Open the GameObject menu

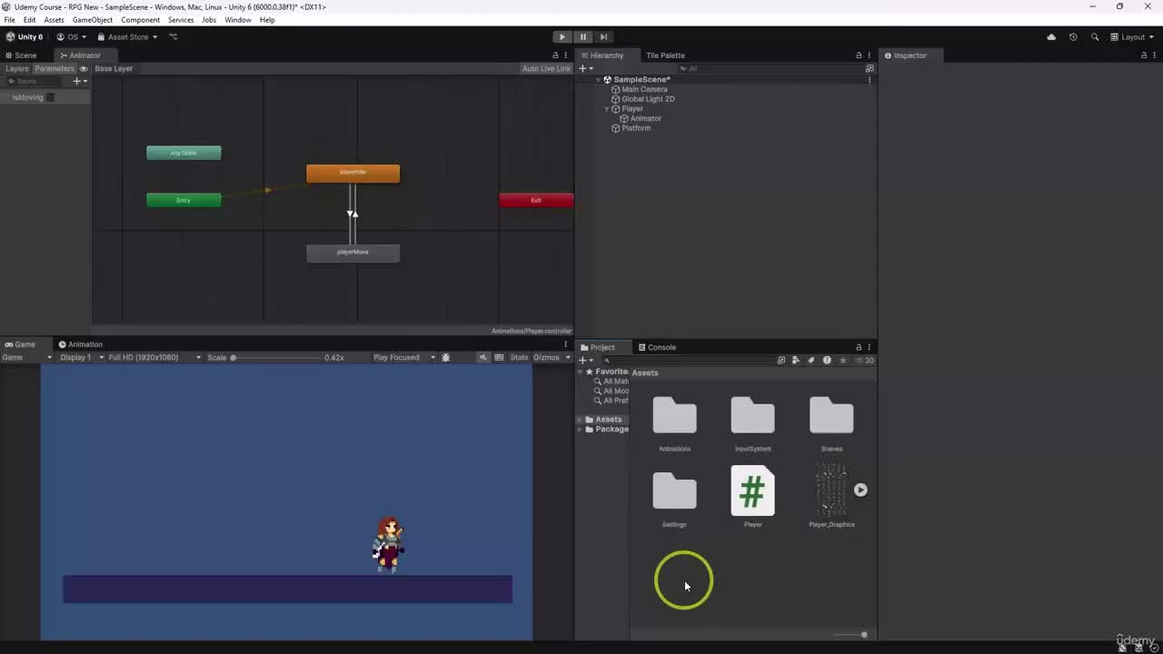click(x=93, y=20)
